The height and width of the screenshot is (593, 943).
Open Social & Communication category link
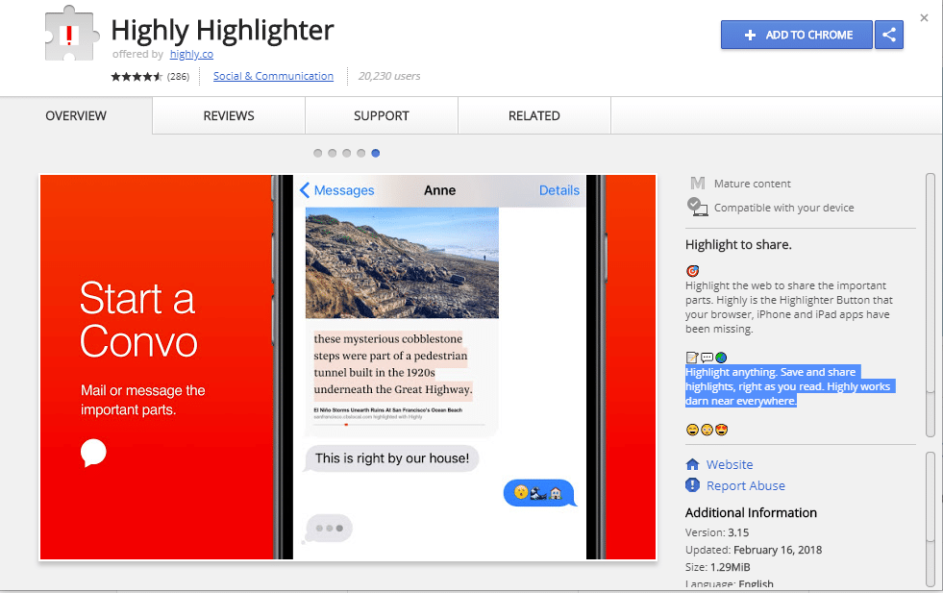273,76
